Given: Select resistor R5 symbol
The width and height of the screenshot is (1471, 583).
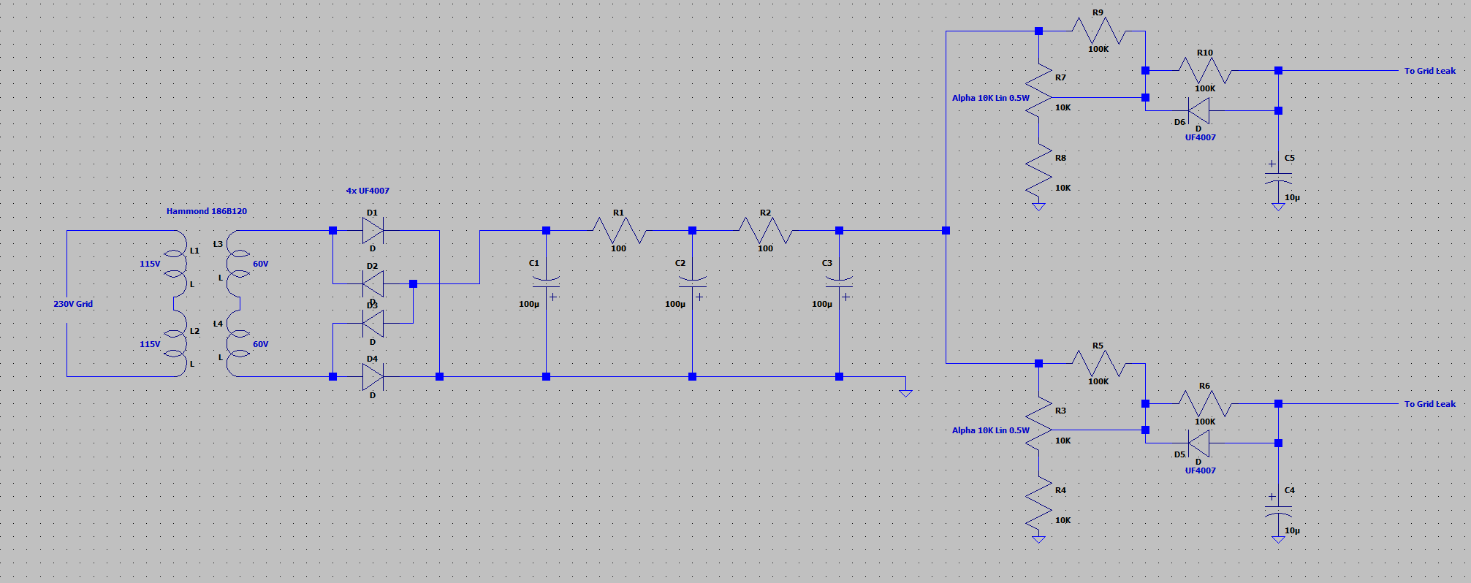Looking at the screenshot, I should pos(1098,363).
